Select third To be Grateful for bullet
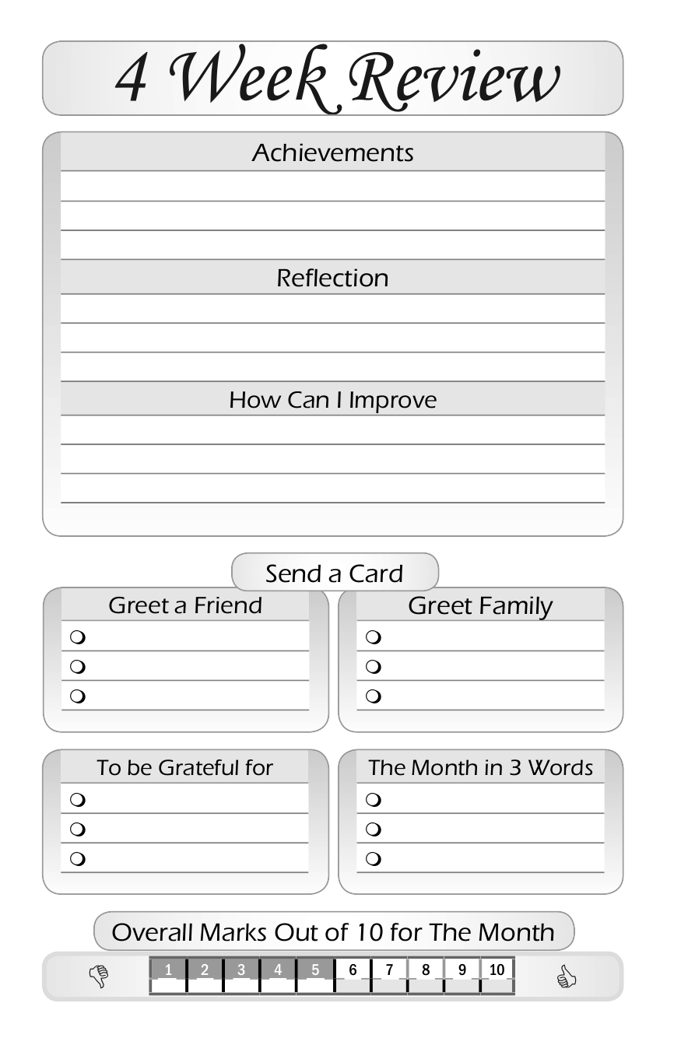Screen dimensions: 695x1045 click(77, 859)
